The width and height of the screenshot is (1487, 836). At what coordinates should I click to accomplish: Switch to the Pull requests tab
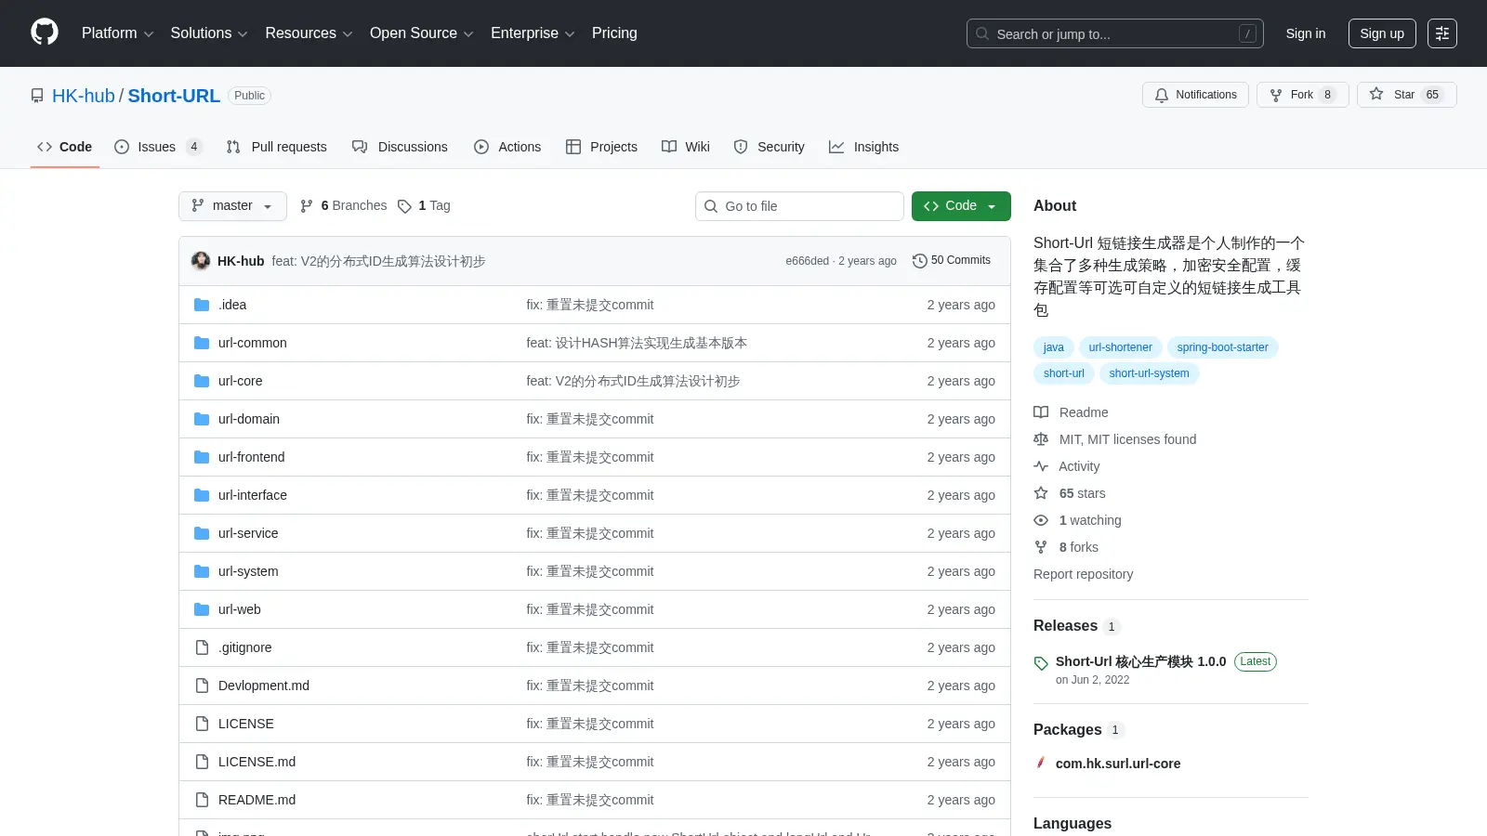coord(277,147)
